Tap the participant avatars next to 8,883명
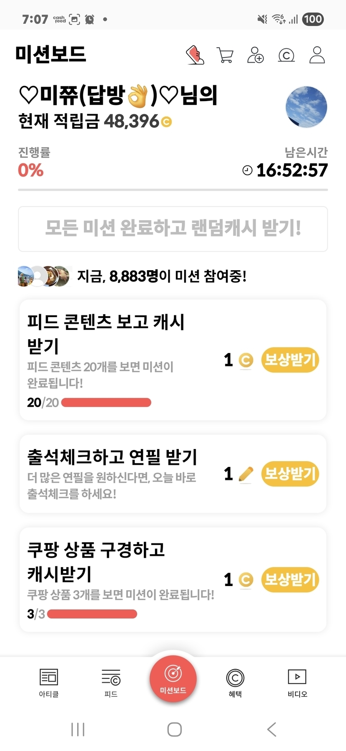The height and width of the screenshot is (751, 346). (43, 276)
